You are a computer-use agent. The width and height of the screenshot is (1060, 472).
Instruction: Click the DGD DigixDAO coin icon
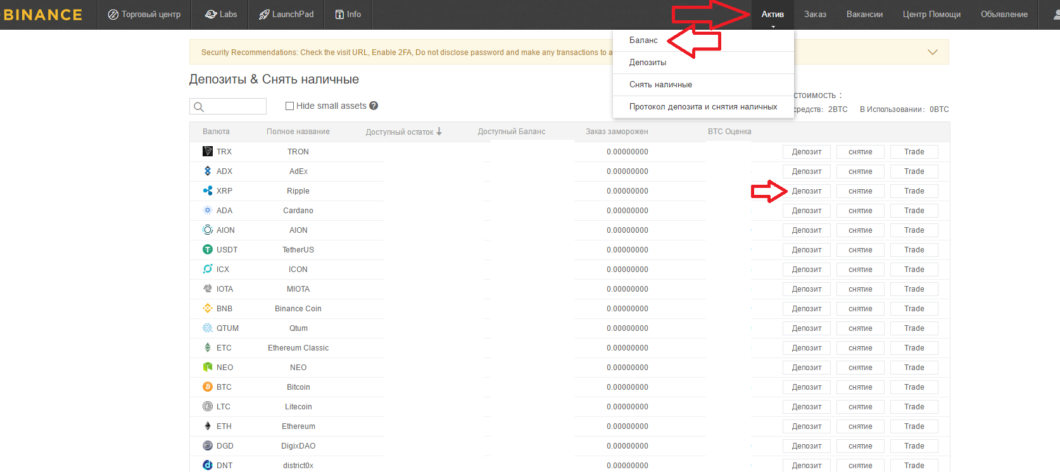208,445
